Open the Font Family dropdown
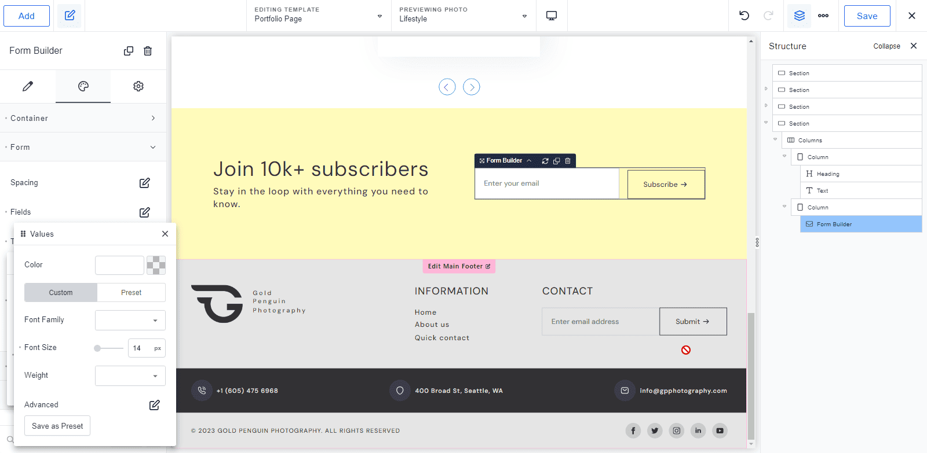Viewport: 927px width, 453px height. click(x=130, y=321)
